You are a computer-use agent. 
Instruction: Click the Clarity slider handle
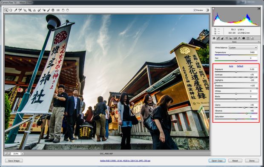coord(245,107)
